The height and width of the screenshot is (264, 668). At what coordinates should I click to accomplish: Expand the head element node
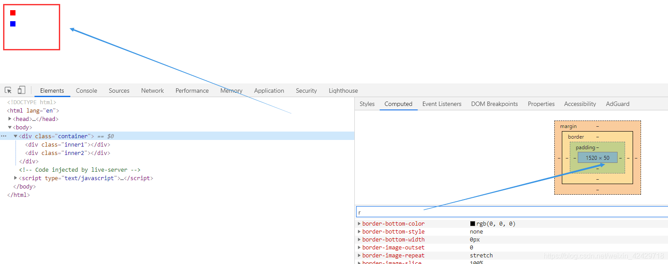tap(10, 119)
